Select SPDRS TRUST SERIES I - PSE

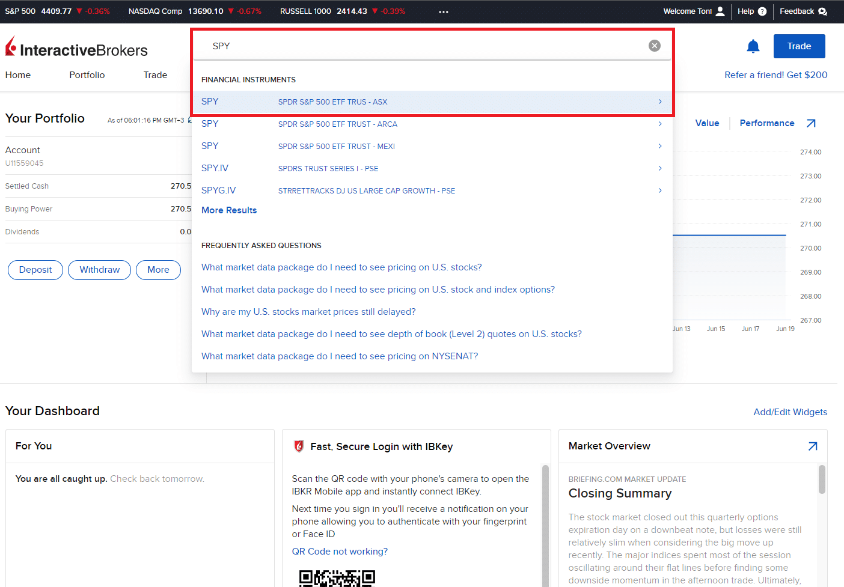tap(328, 169)
